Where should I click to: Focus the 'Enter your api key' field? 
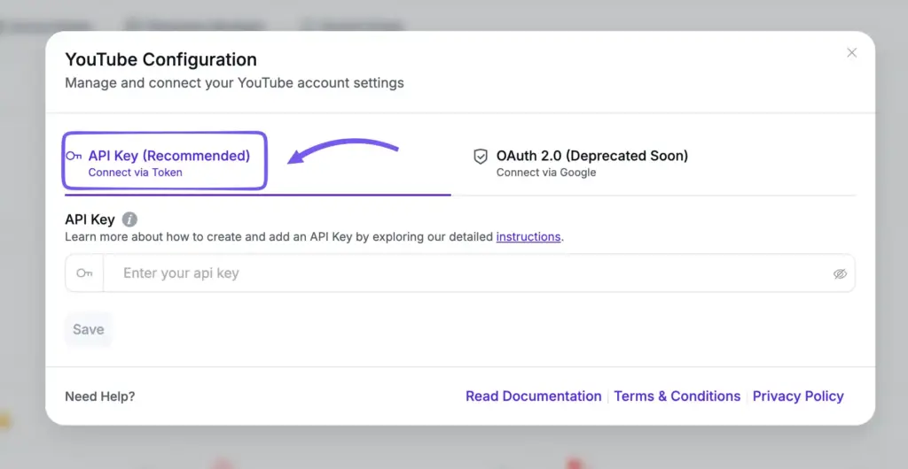coord(460,273)
